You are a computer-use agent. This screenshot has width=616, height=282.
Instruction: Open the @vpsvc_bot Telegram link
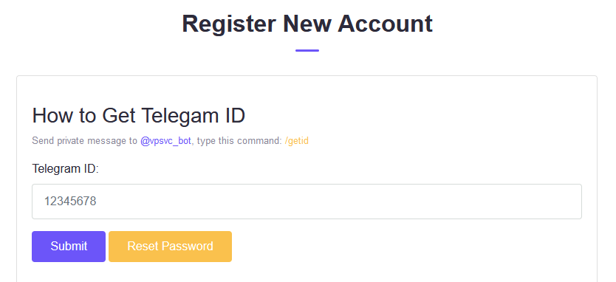coord(165,140)
